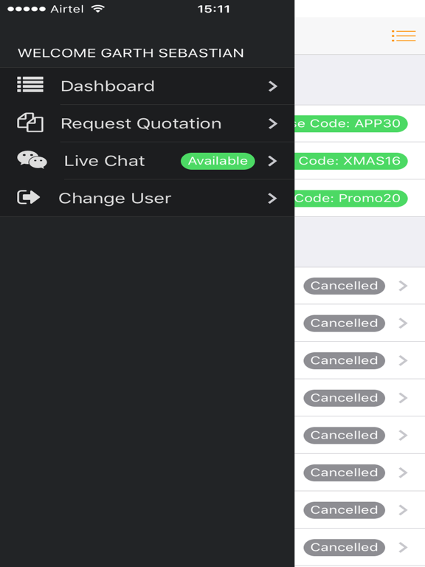Choose Change User in the side menu
This screenshot has width=425, height=567.
147,198
